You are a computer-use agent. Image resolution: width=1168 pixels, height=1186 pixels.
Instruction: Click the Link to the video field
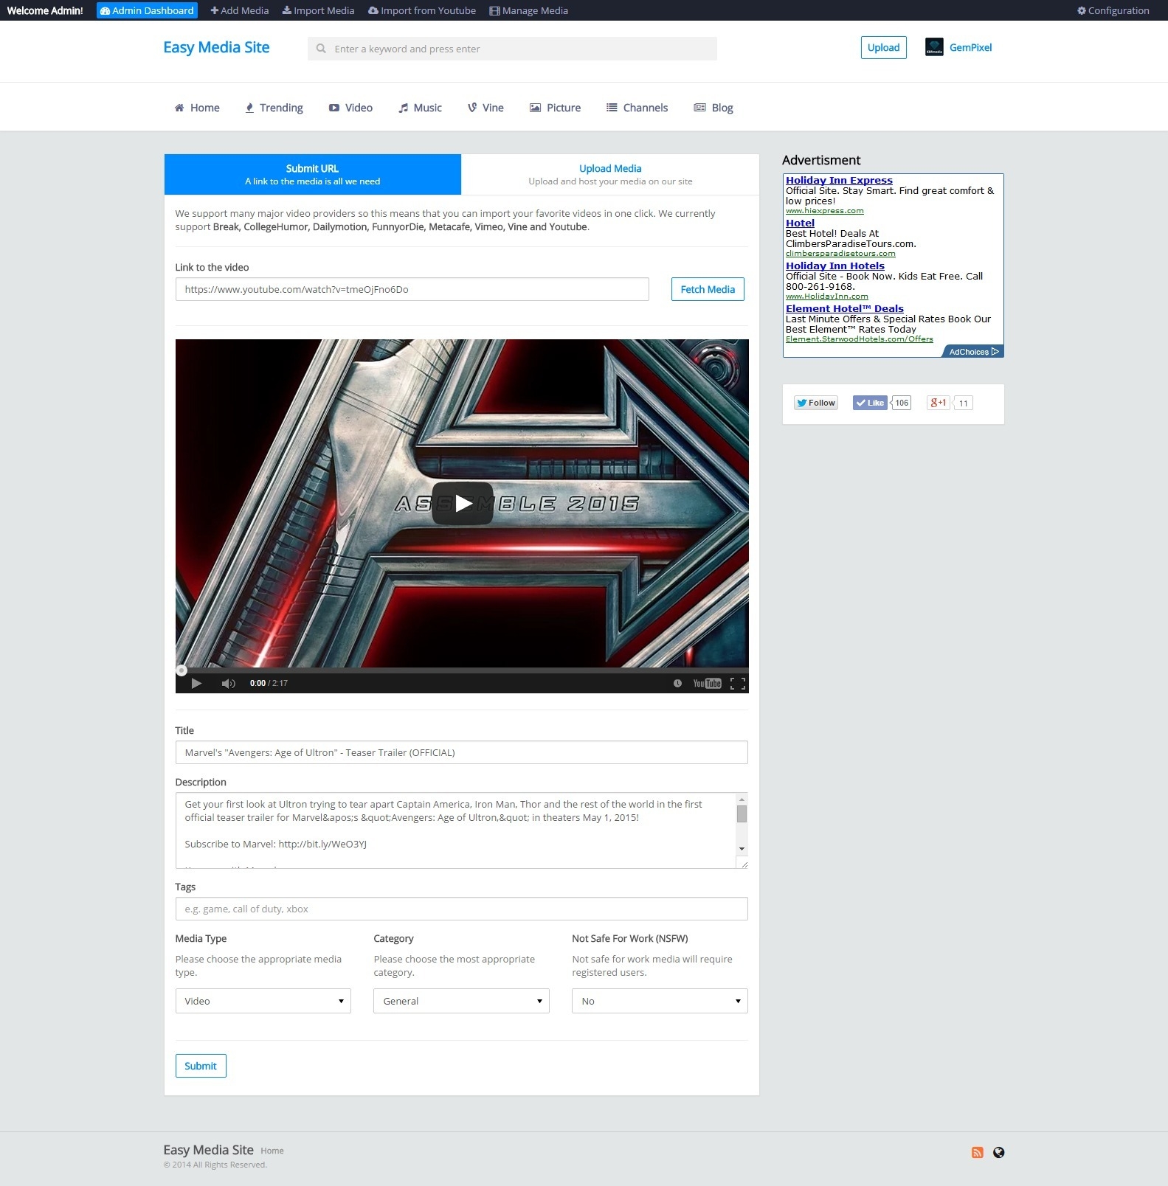pyautogui.click(x=412, y=289)
